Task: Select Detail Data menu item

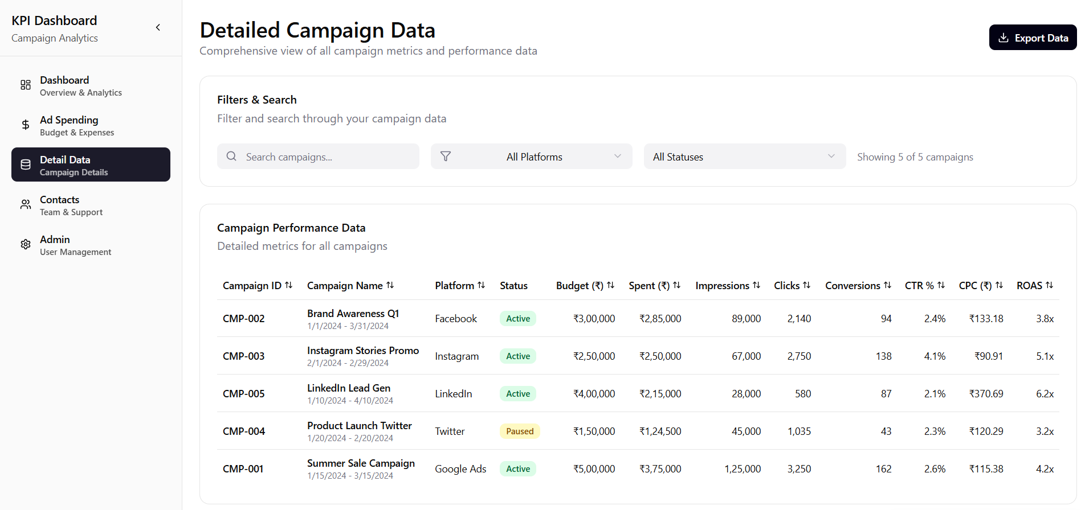Action: [91, 164]
